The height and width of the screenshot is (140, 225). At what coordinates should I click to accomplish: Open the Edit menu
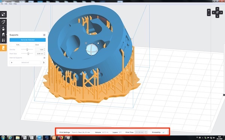6,4
